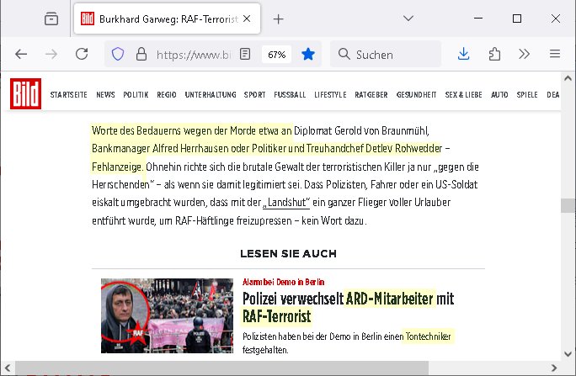Reload the current page
Viewport: 576px width, 376px height.
tap(82, 55)
